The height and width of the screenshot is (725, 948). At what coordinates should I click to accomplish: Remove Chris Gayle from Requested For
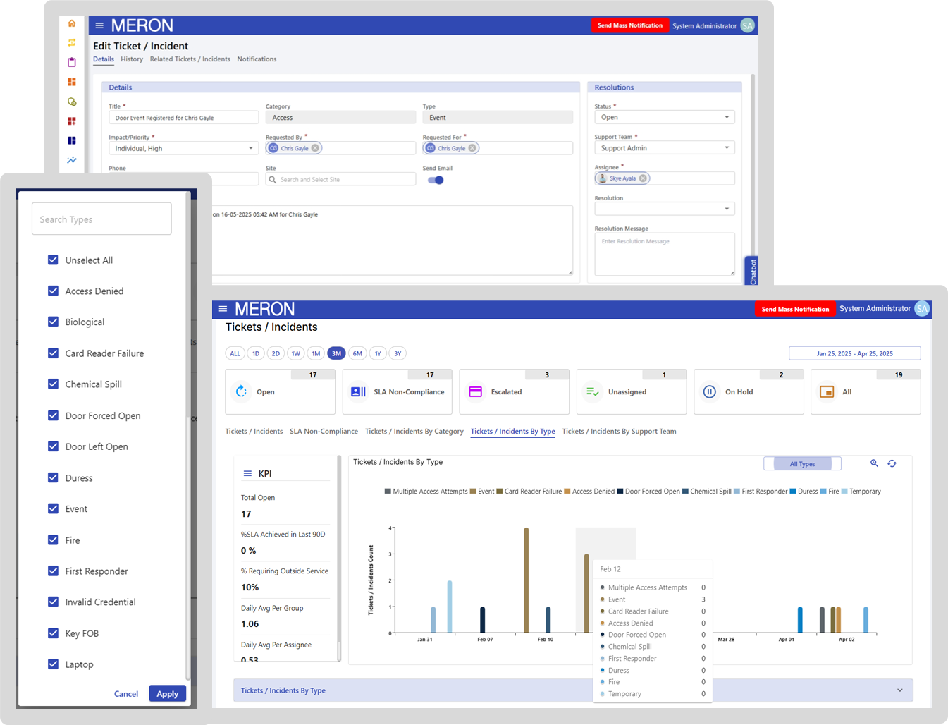click(472, 148)
